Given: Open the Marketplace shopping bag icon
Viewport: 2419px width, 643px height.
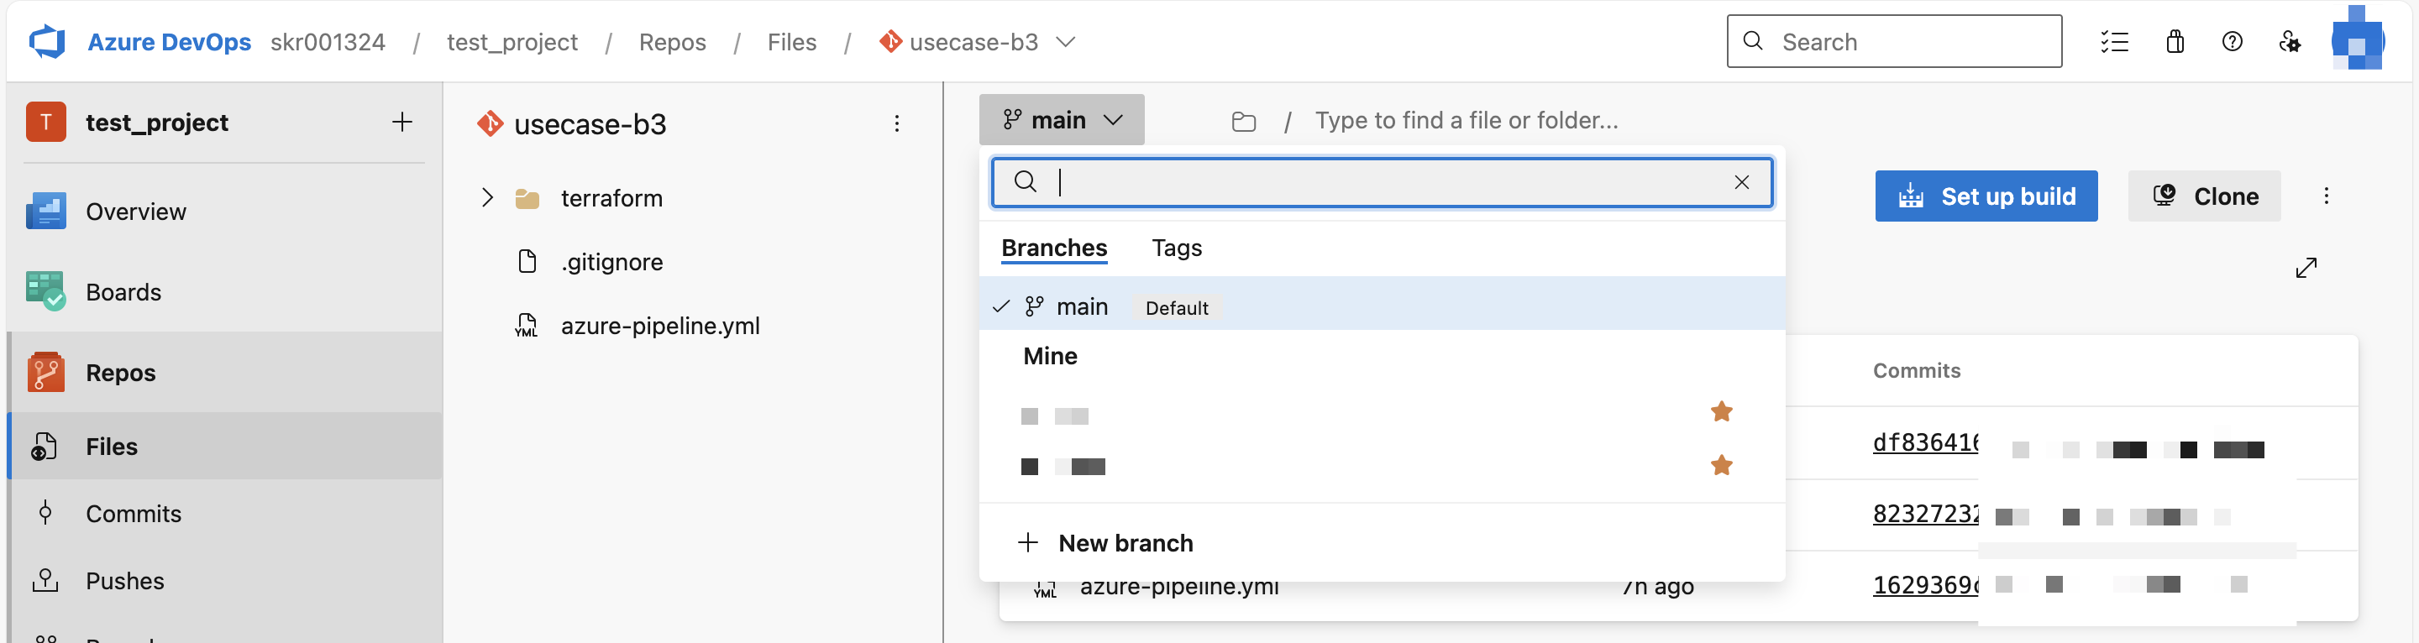Looking at the screenshot, I should pos(2175,42).
